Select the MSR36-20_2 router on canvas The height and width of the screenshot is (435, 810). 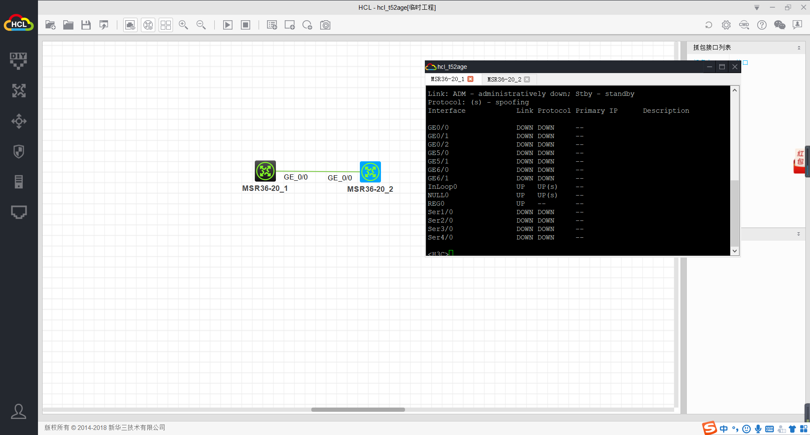(370, 172)
